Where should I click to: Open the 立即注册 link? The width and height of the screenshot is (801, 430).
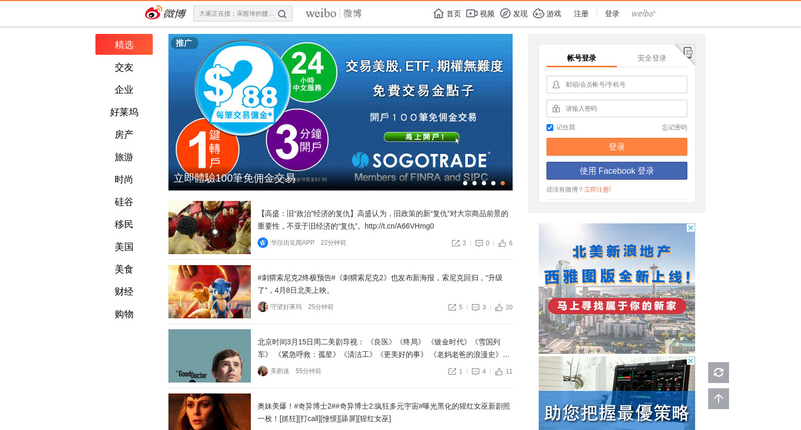tap(596, 189)
